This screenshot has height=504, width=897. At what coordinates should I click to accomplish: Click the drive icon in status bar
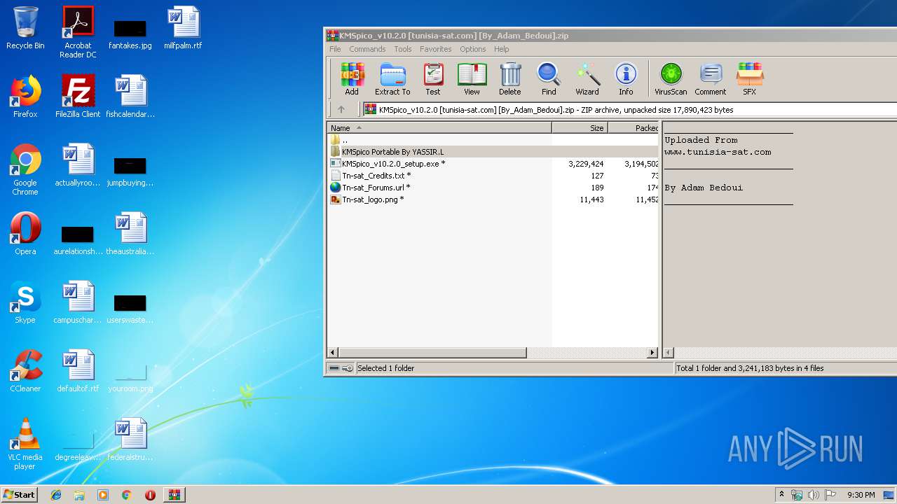tap(334, 368)
